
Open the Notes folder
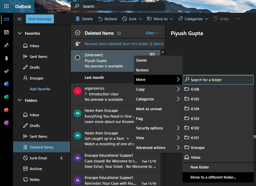(x=42, y=180)
